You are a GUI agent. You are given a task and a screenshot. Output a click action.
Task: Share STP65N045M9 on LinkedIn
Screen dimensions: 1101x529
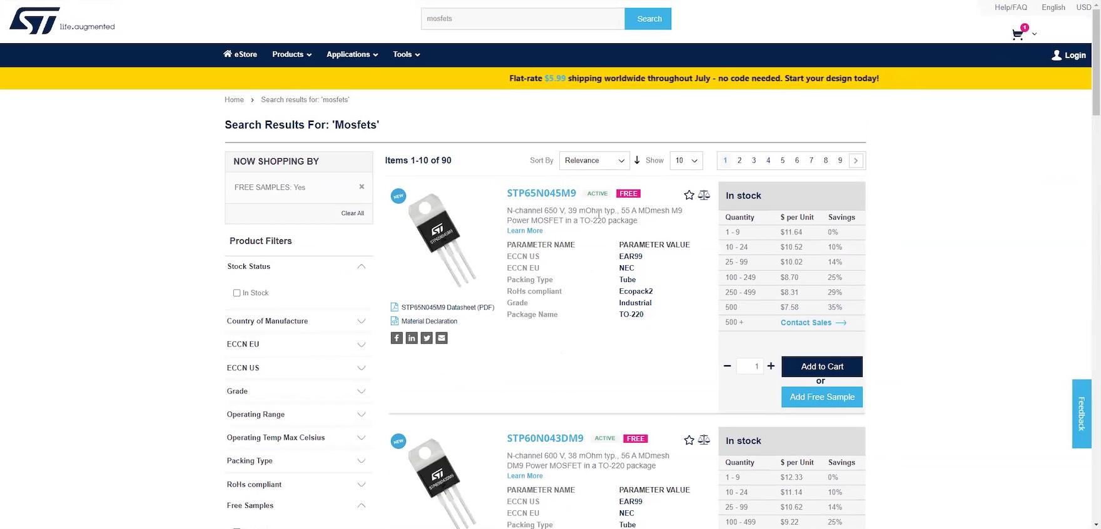[x=412, y=338]
